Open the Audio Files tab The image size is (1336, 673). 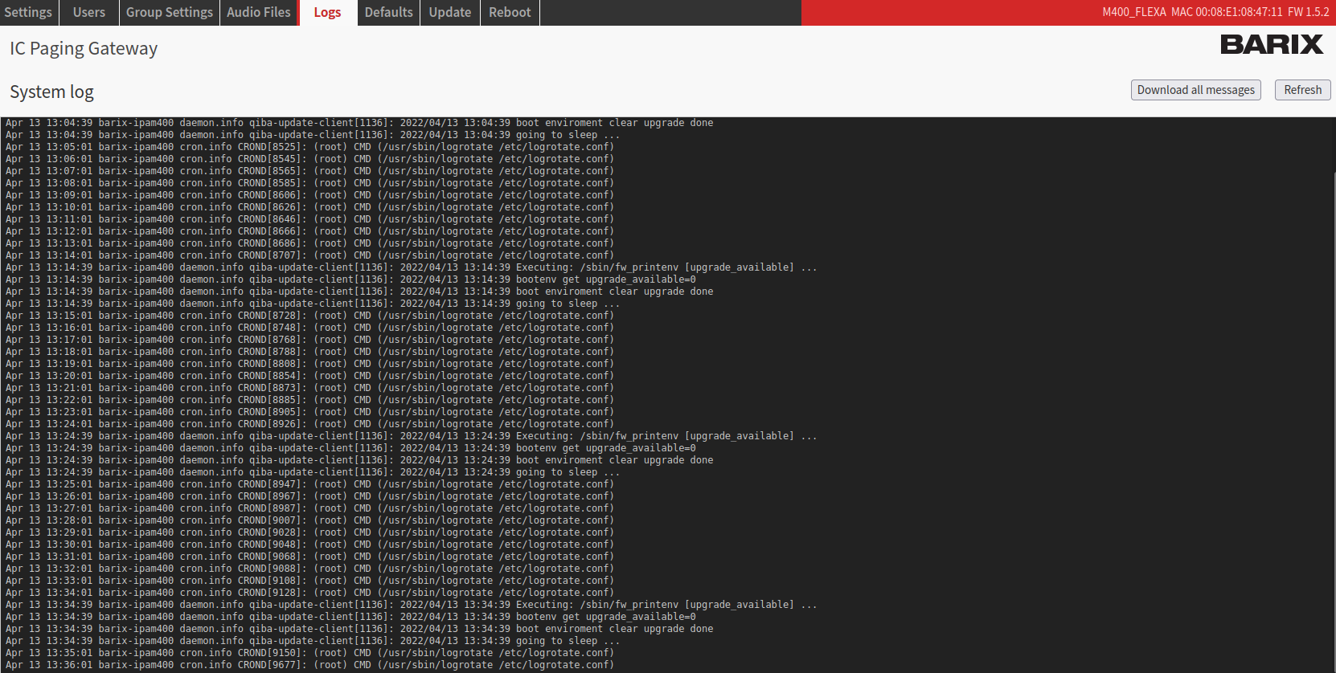pos(258,13)
